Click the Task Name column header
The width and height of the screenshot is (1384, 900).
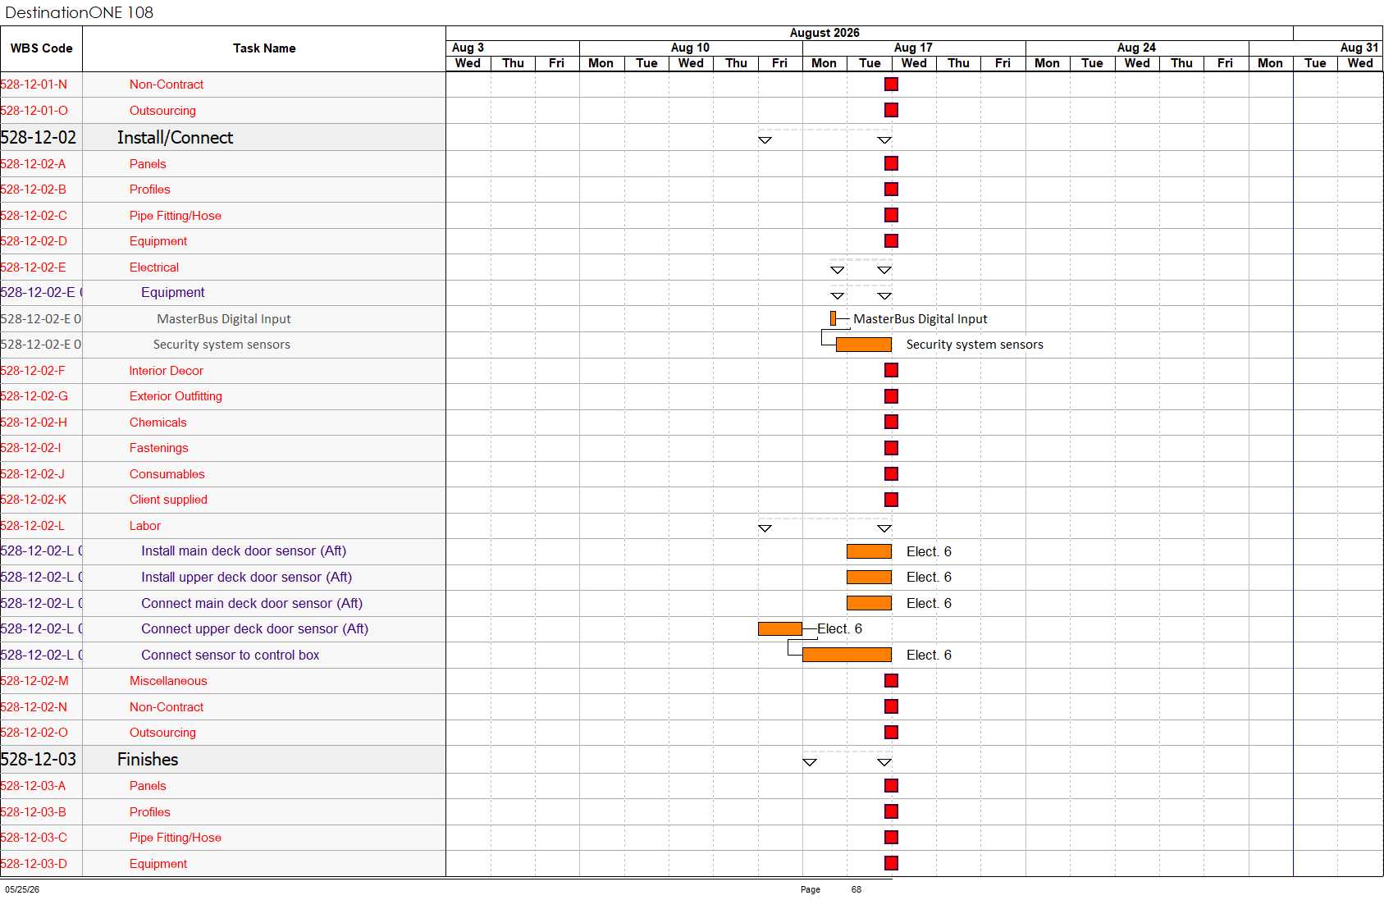click(264, 48)
